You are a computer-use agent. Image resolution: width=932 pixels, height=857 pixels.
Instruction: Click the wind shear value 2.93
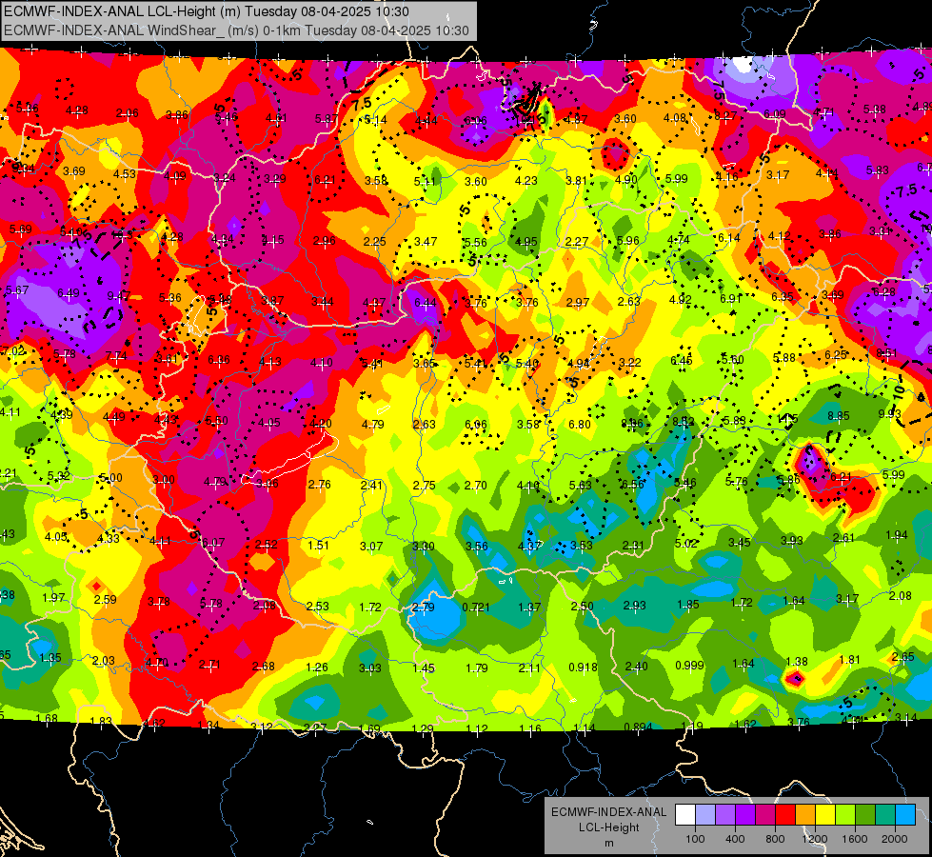pos(635,606)
